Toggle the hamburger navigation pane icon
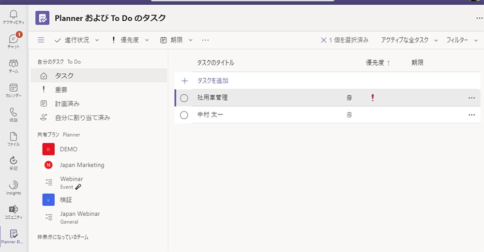484x252 pixels. coord(41,40)
